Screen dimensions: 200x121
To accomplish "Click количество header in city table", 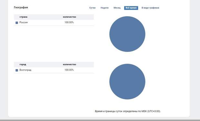I will (x=69, y=64).
